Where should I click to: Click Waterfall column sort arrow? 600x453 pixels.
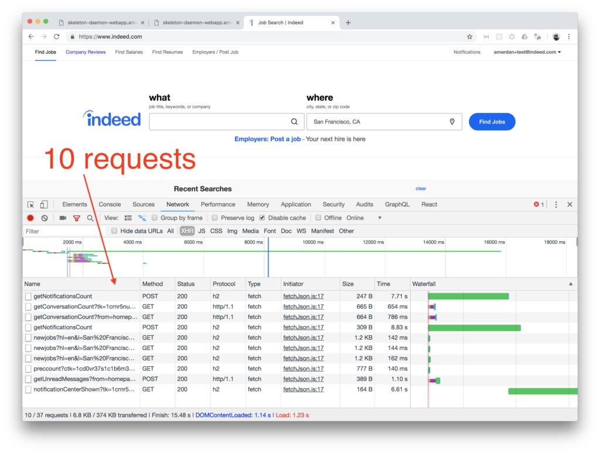tap(571, 284)
